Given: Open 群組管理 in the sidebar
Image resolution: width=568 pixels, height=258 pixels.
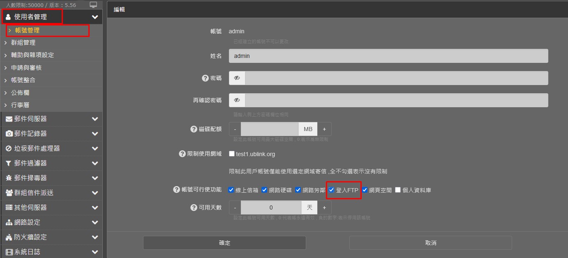Looking at the screenshot, I should (x=23, y=43).
